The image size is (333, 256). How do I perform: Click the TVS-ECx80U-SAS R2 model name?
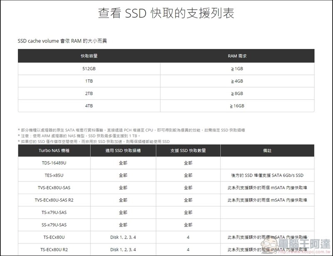54,199
